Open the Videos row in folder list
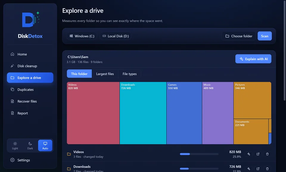The height and width of the screenshot is (172, 286). (x=169, y=154)
